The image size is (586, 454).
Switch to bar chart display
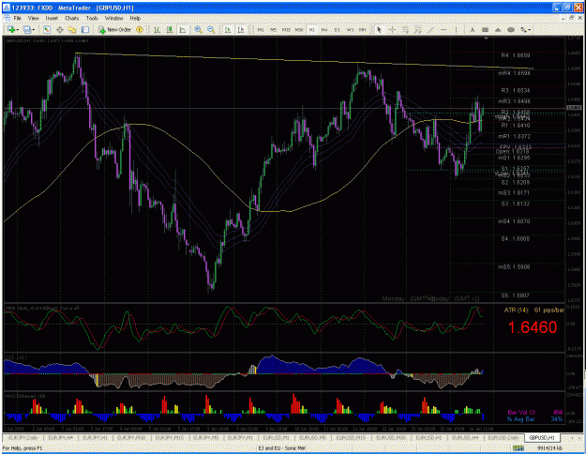tap(157, 29)
